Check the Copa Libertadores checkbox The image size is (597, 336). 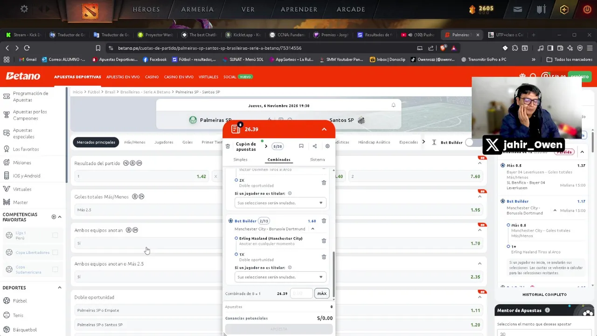click(x=55, y=252)
